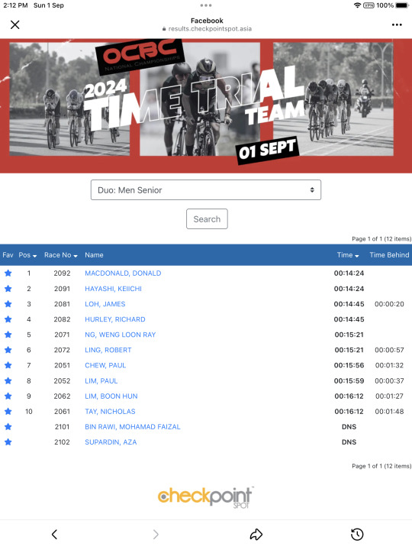Click position 10 cell

point(29,411)
